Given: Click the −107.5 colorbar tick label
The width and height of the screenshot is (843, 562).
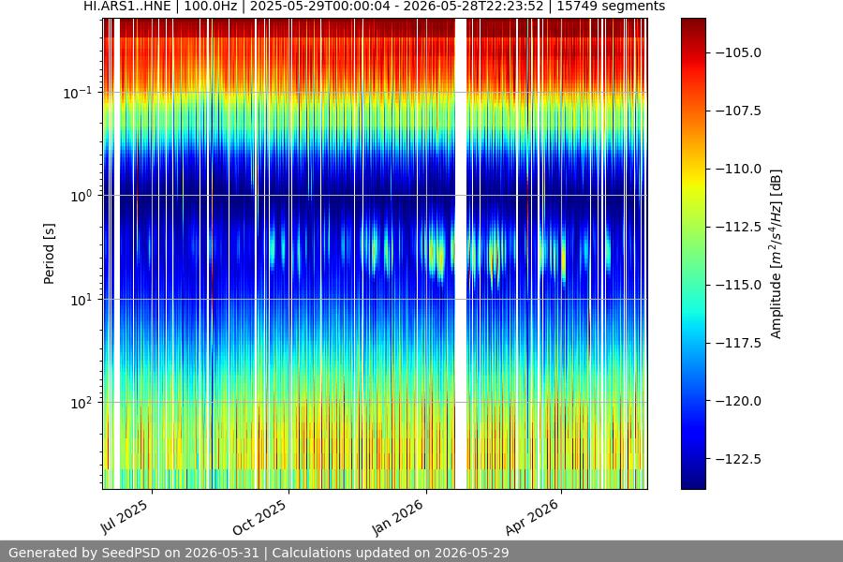Looking at the screenshot, I should [738, 111].
